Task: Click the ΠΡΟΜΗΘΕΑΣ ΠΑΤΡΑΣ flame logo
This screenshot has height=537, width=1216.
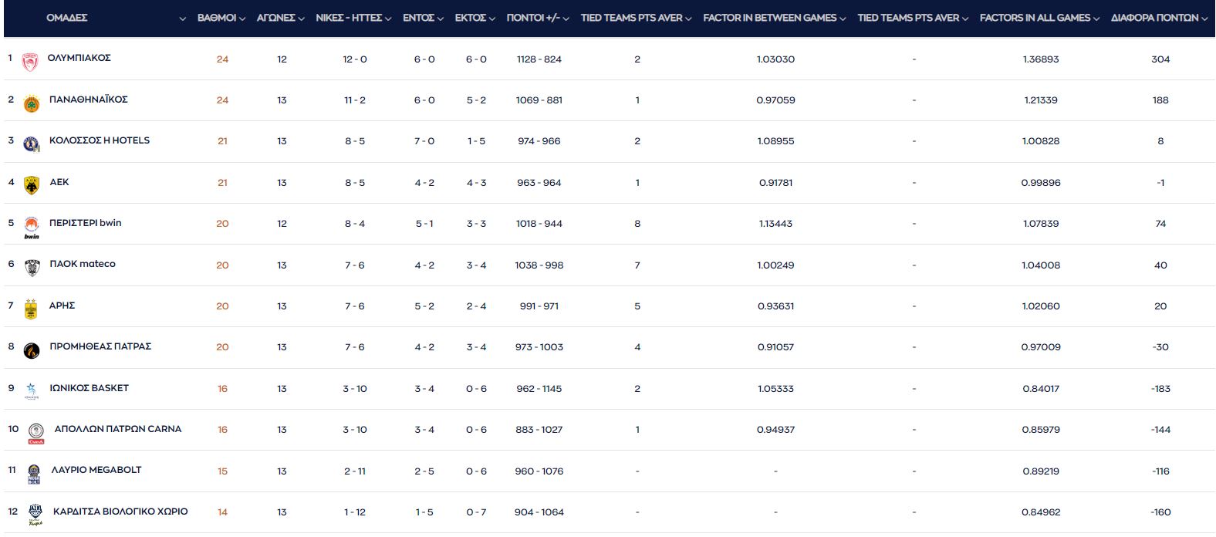Action: click(x=31, y=350)
